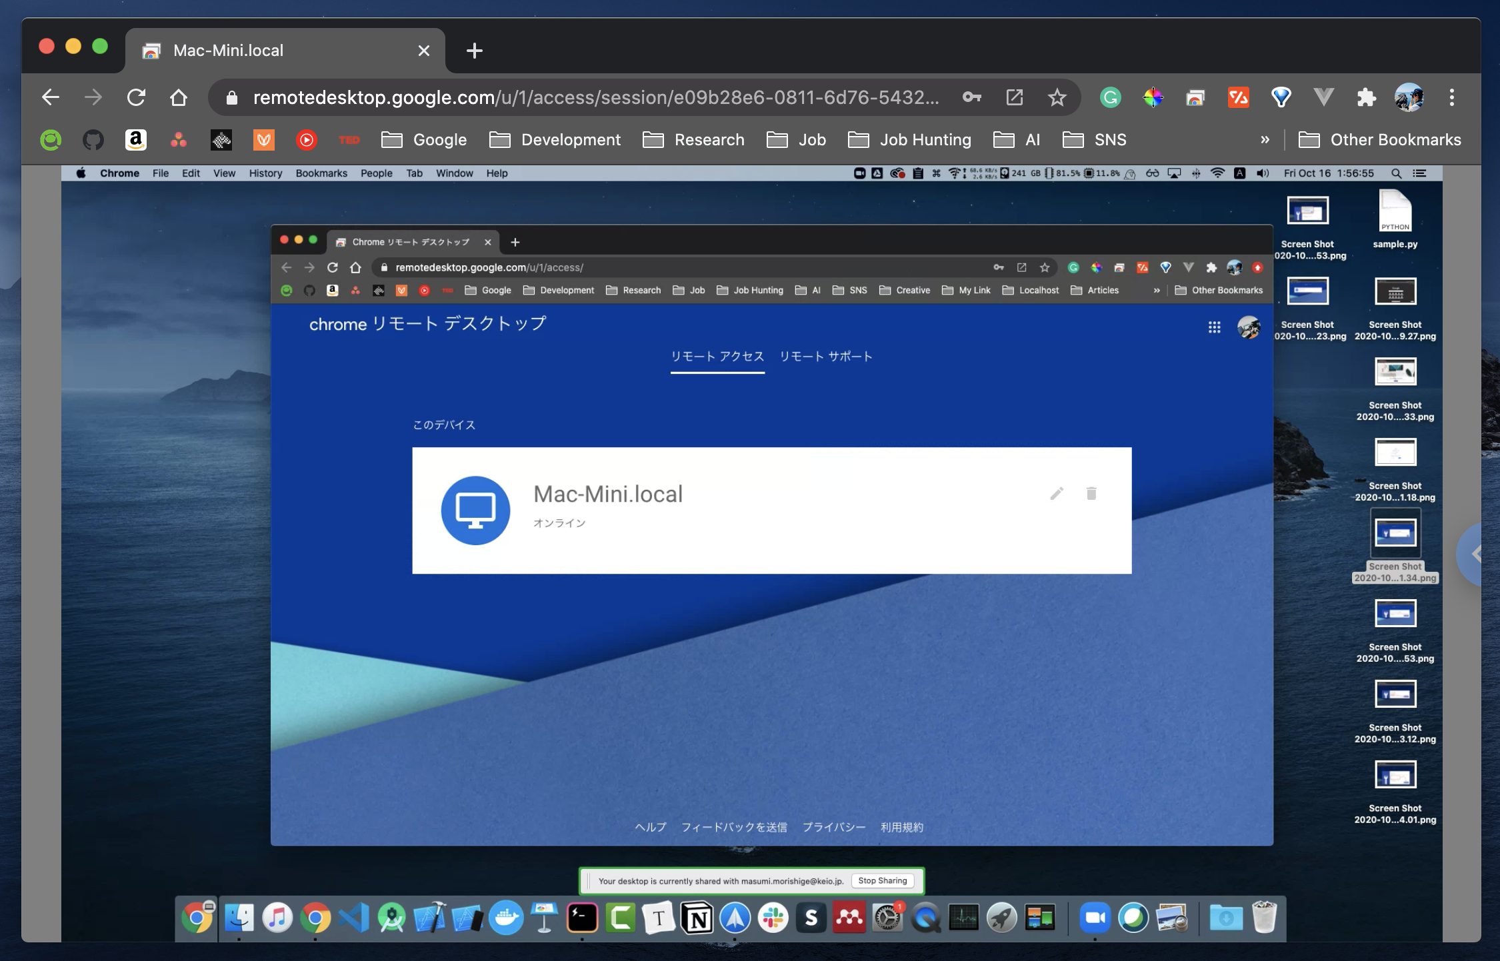
Task: Click the outer Chrome home button
Action: [178, 98]
